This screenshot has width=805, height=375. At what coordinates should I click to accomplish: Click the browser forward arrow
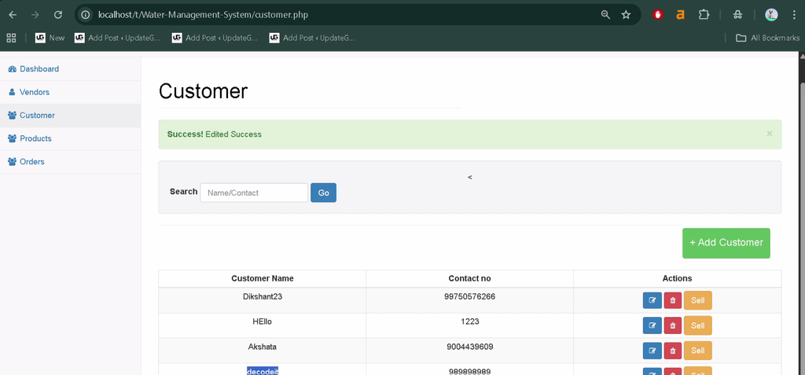pyautogui.click(x=35, y=15)
